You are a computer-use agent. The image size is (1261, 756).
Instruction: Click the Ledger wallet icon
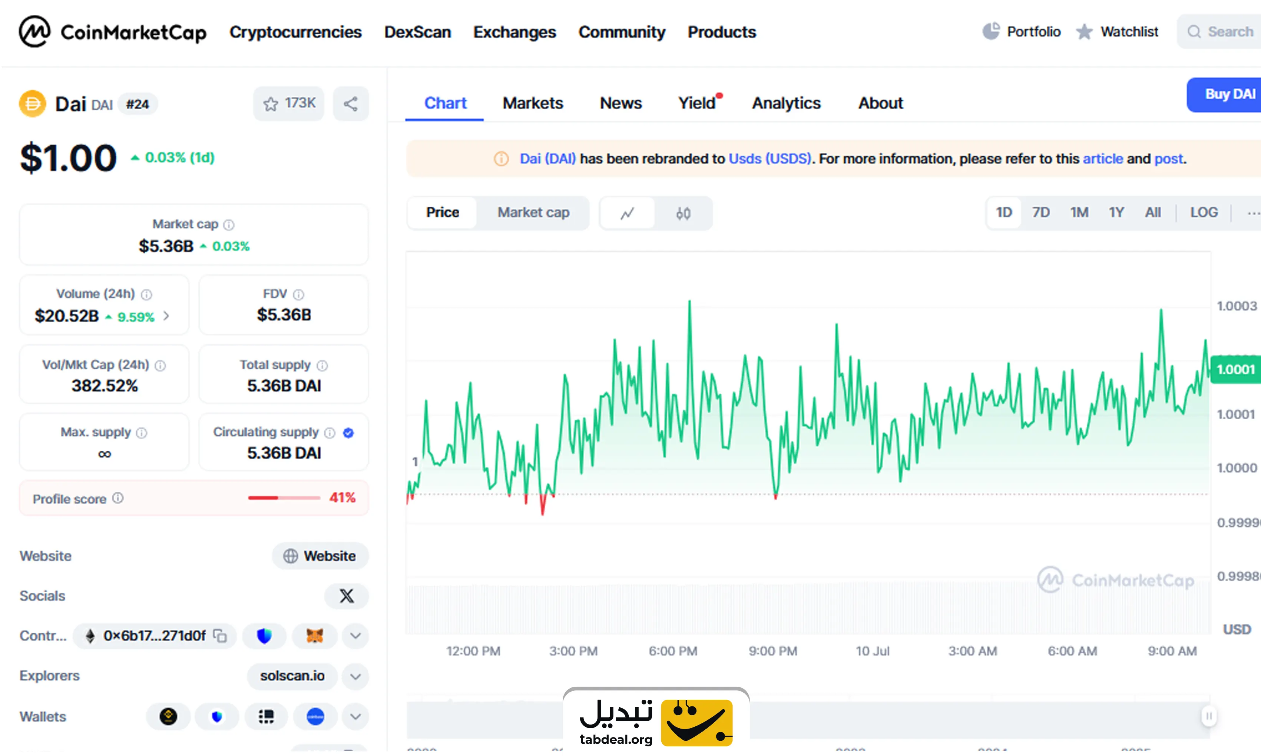coord(266,717)
